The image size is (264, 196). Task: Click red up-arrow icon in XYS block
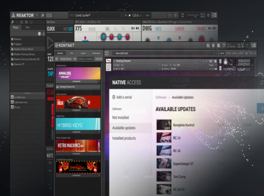tap(85, 38)
